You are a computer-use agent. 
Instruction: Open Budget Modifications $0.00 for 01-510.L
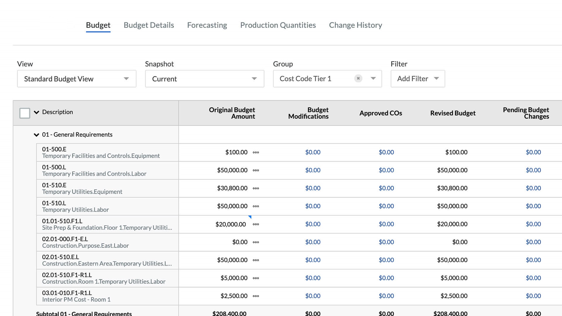[x=313, y=206]
